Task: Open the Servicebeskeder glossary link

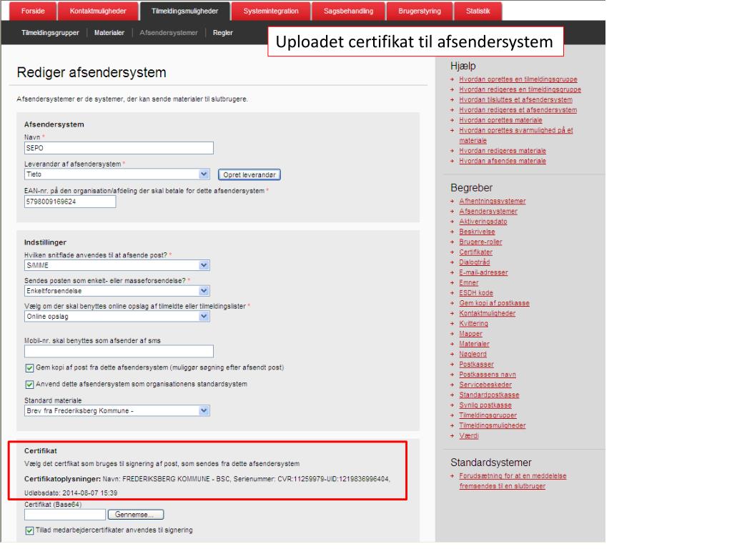Action: click(x=485, y=385)
